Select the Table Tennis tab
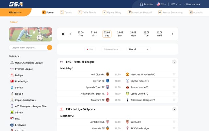This screenshot has height=131, width=209. tap(87, 12)
